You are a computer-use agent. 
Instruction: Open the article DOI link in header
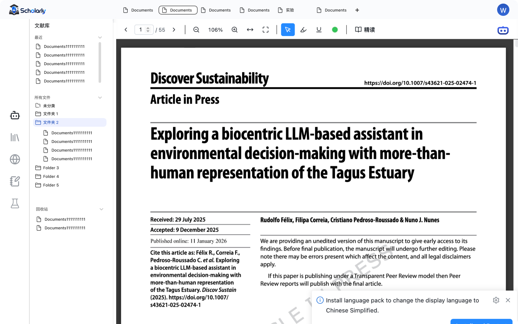(420, 83)
